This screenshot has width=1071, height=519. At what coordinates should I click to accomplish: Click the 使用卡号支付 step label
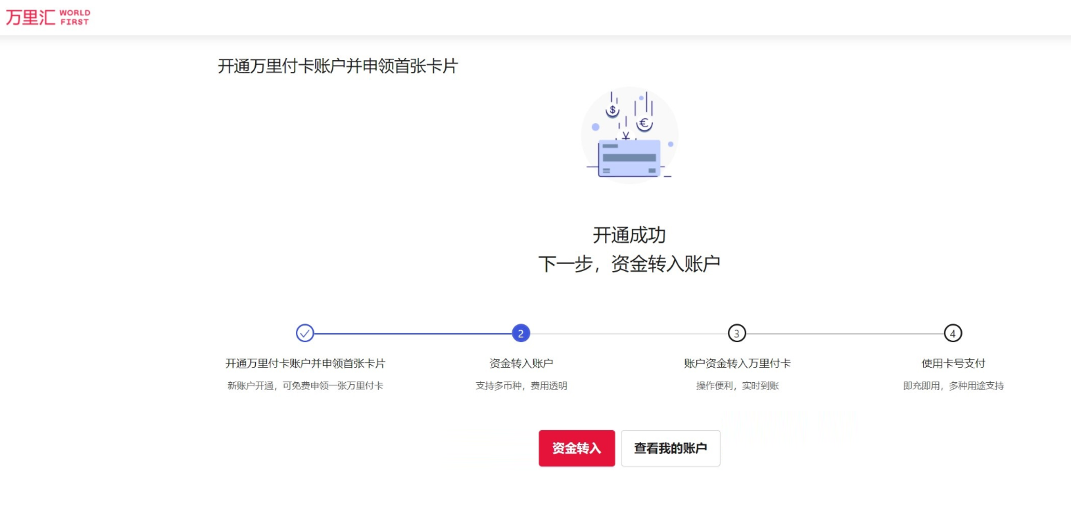pos(952,363)
